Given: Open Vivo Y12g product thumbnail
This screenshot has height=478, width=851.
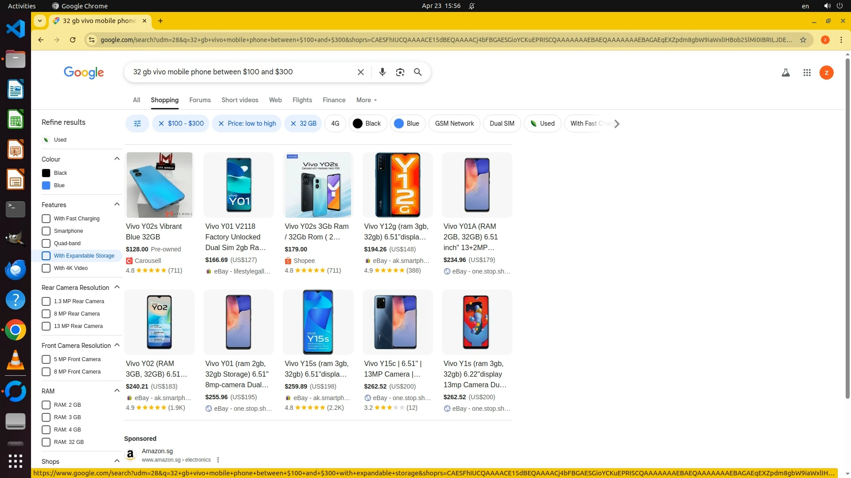Looking at the screenshot, I should point(398,185).
